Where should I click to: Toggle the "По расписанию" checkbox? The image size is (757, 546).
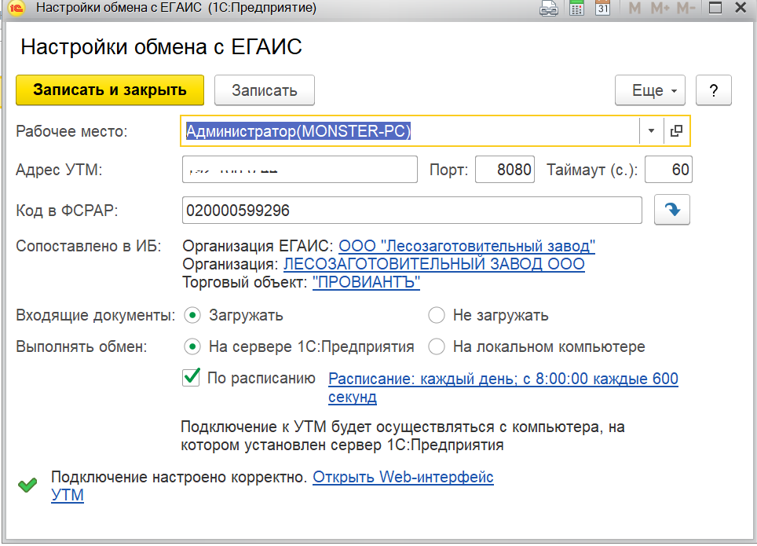[x=191, y=378]
